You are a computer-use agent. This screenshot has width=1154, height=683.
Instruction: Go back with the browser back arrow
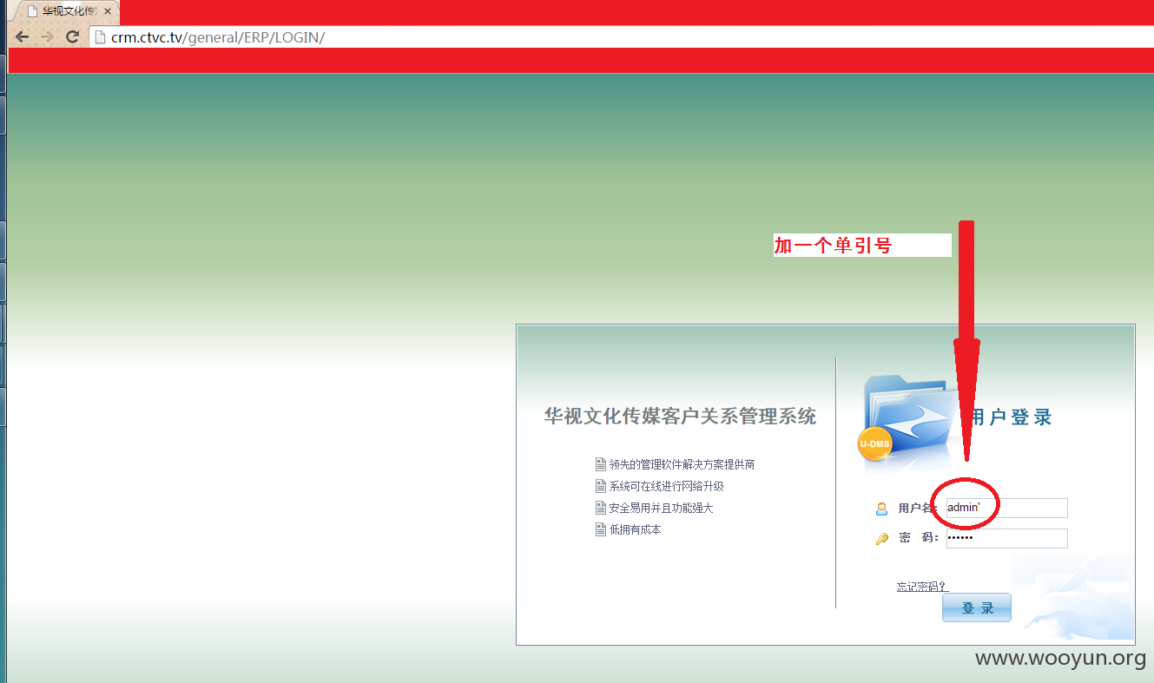[x=22, y=37]
